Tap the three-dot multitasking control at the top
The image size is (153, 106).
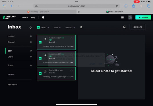click(x=77, y=1)
